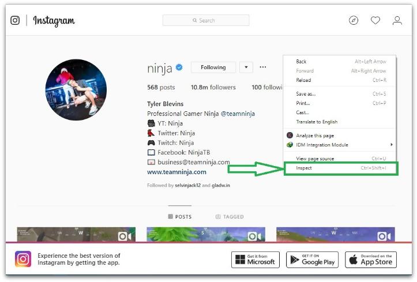Image resolution: width=417 pixels, height=282 pixels.
Task: Click the business@teamninja.com email text
Action: tap(194, 162)
